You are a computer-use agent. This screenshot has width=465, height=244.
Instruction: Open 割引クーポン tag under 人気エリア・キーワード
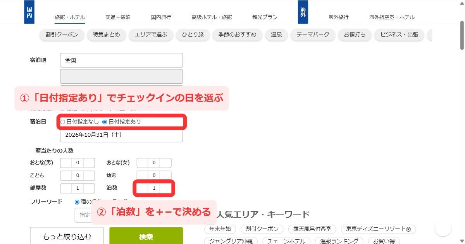click(262, 229)
